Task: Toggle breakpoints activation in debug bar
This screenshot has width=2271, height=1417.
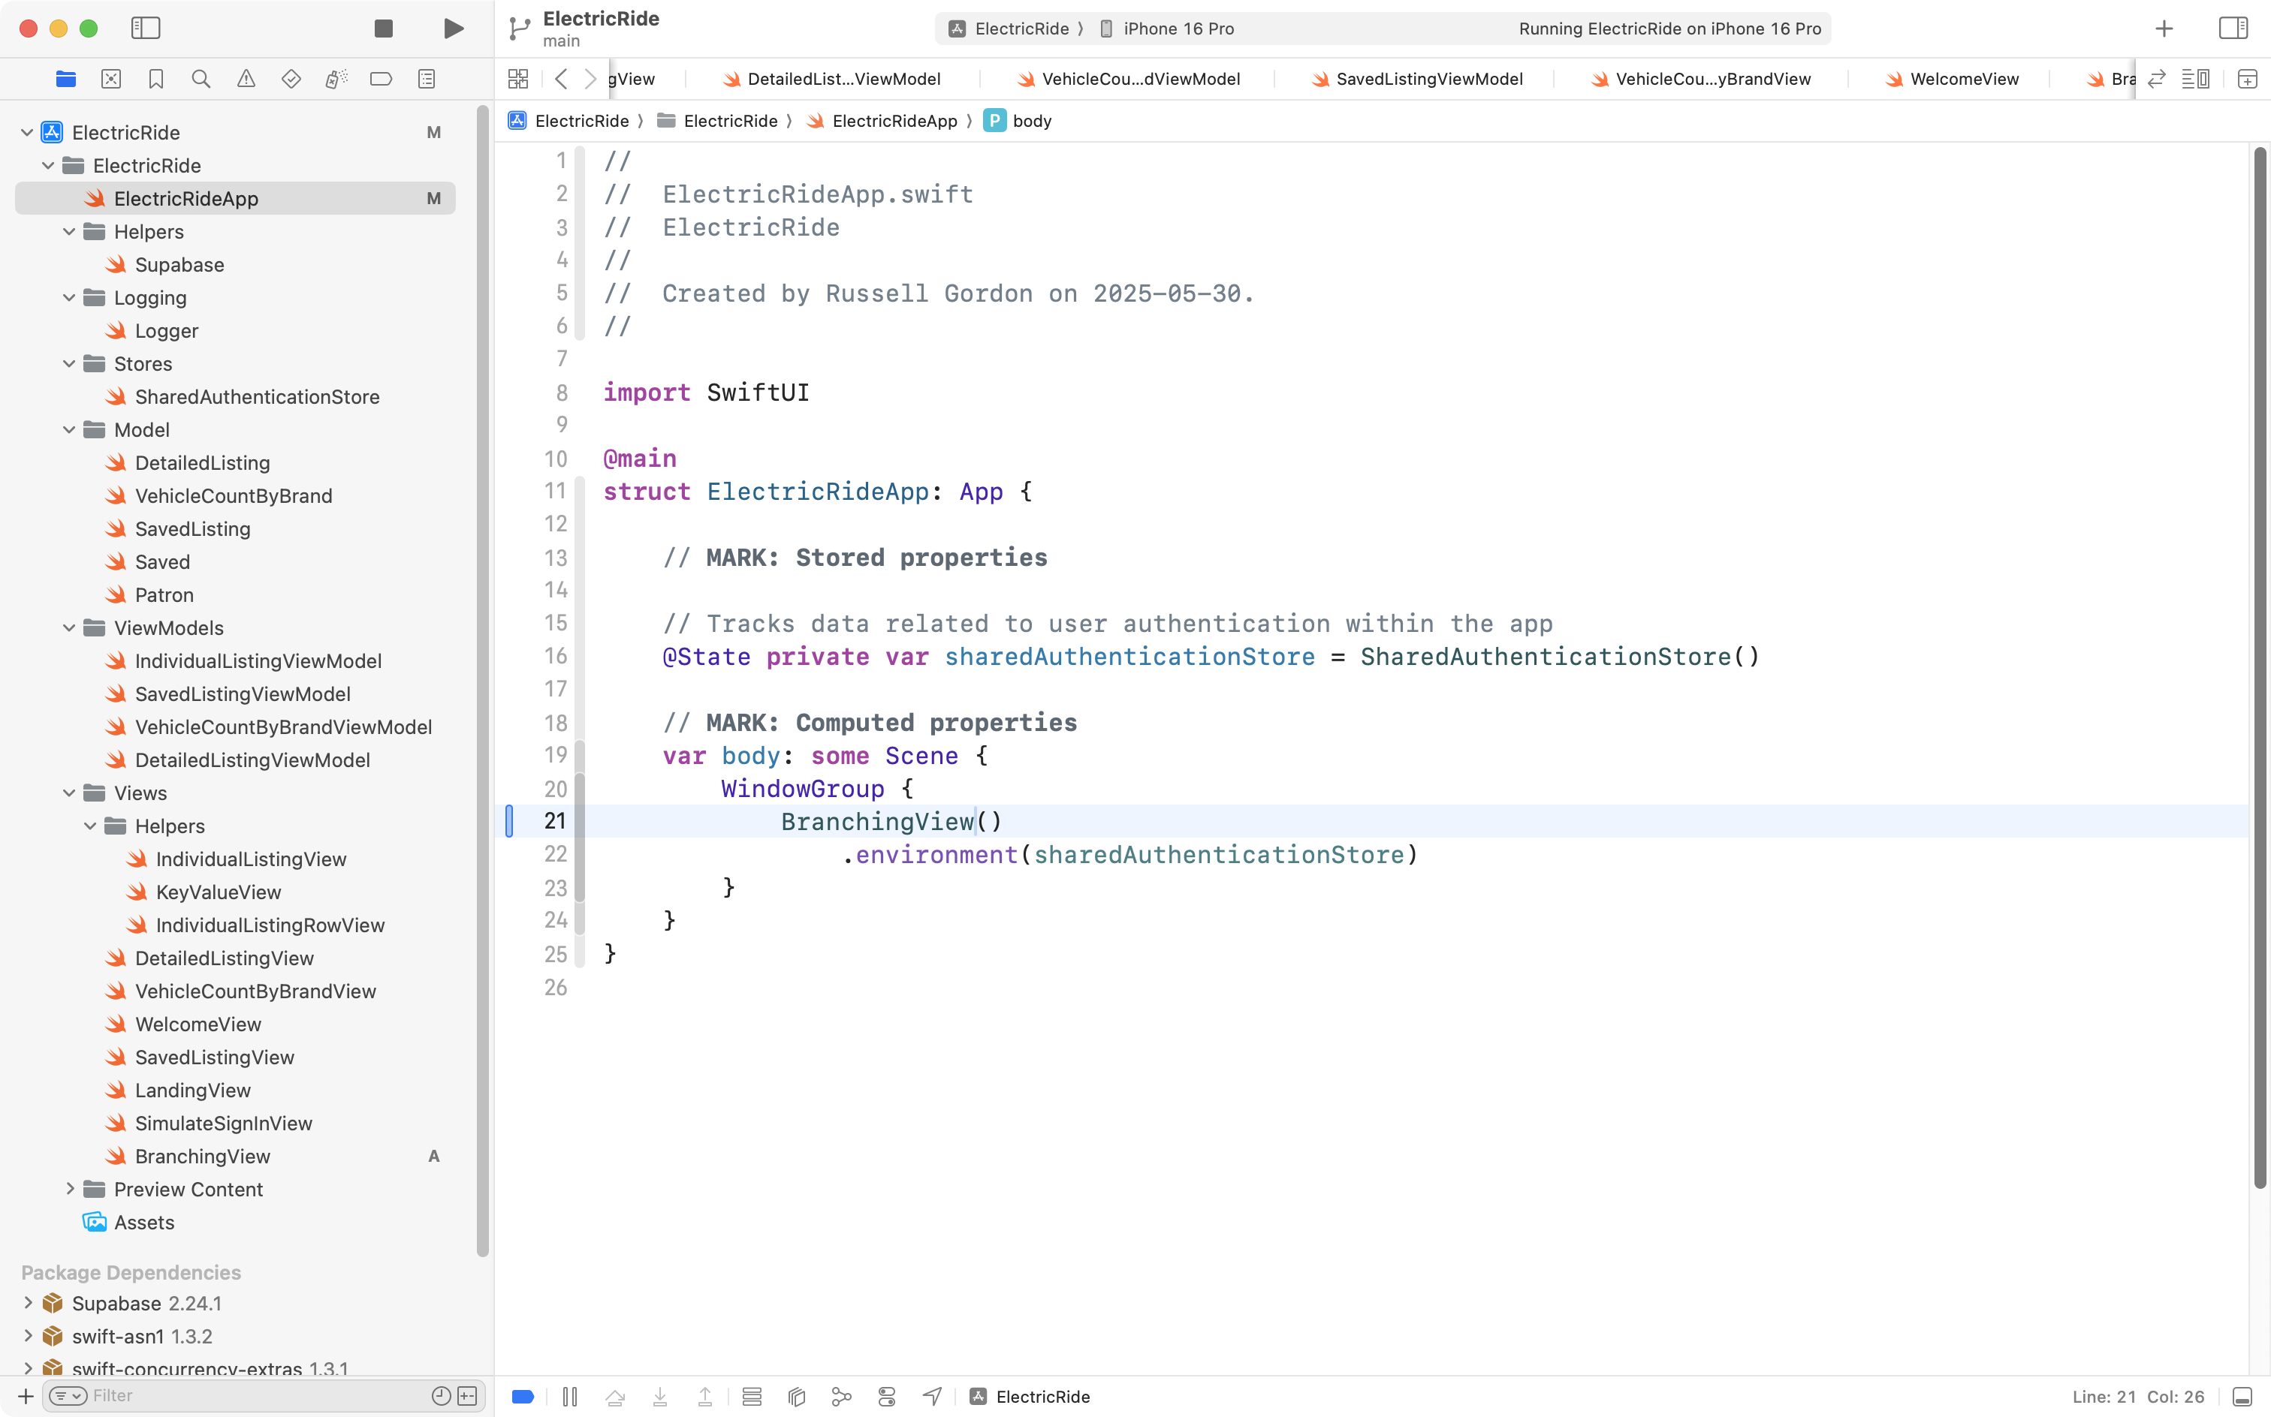Action: tap(523, 1397)
